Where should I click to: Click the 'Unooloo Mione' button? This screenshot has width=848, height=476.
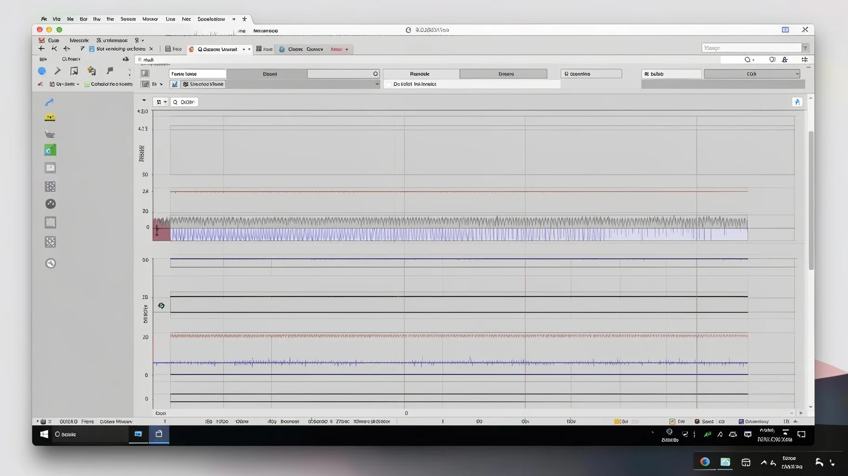pyautogui.click(x=203, y=84)
